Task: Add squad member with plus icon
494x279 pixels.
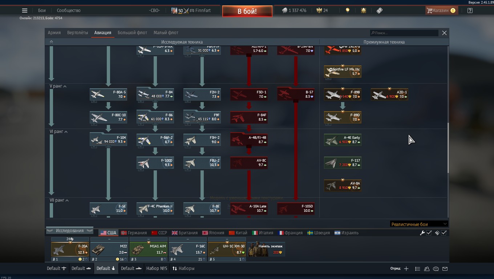Action: pyautogui.click(x=406, y=268)
